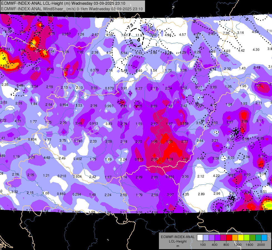Click the sky blue legend swatch
This screenshot has width=272, height=250.
pyautogui.click(x=264, y=237)
